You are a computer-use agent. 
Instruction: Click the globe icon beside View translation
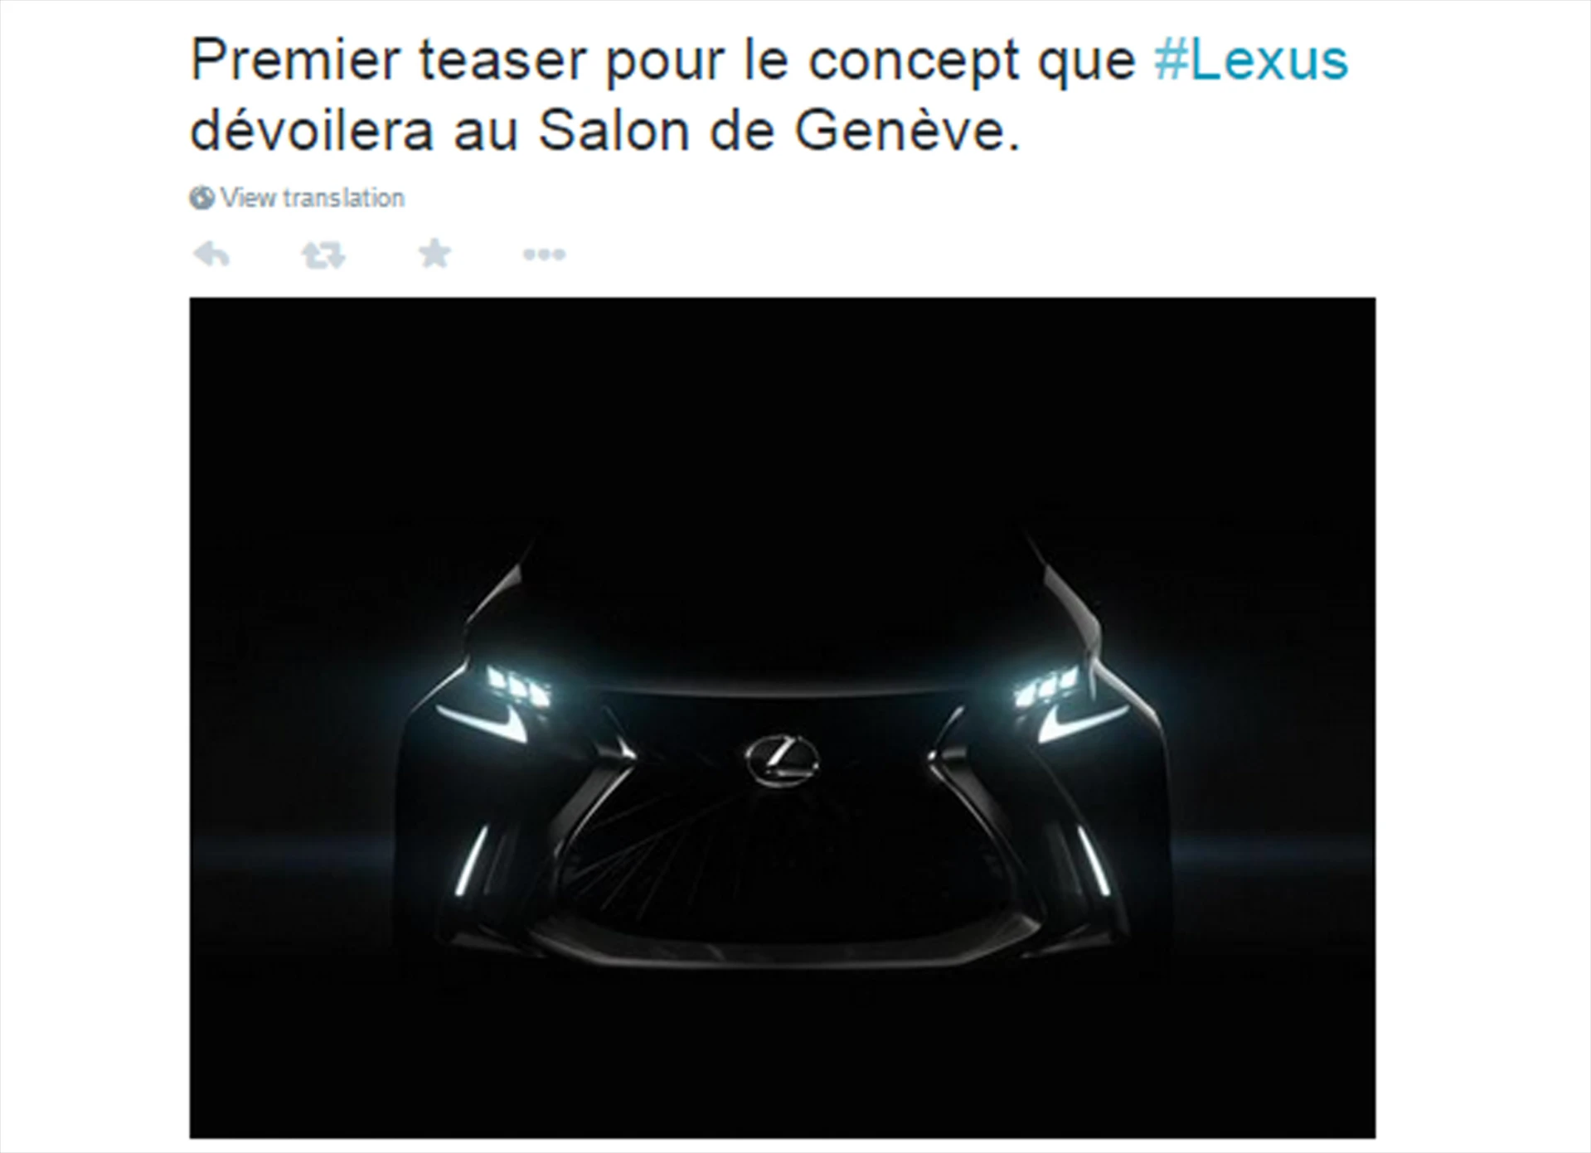201,198
